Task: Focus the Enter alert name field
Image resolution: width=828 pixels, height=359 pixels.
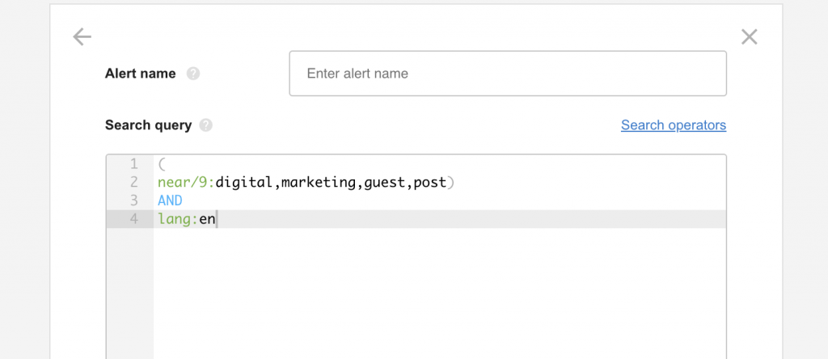Action: [x=508, y=74]
